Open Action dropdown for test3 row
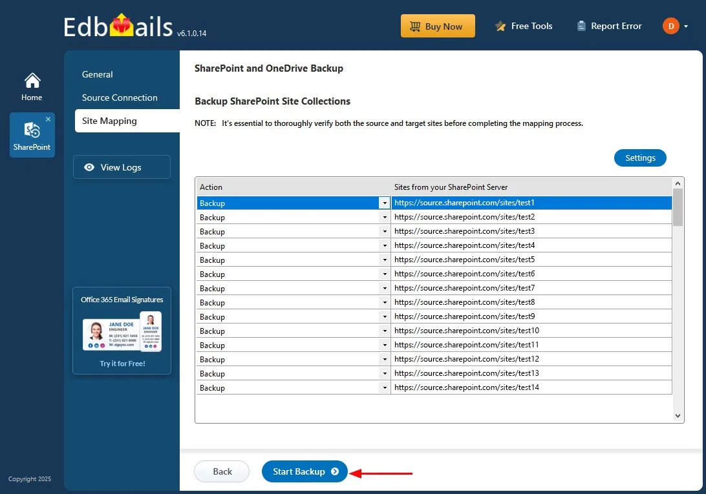 [385, 231]
